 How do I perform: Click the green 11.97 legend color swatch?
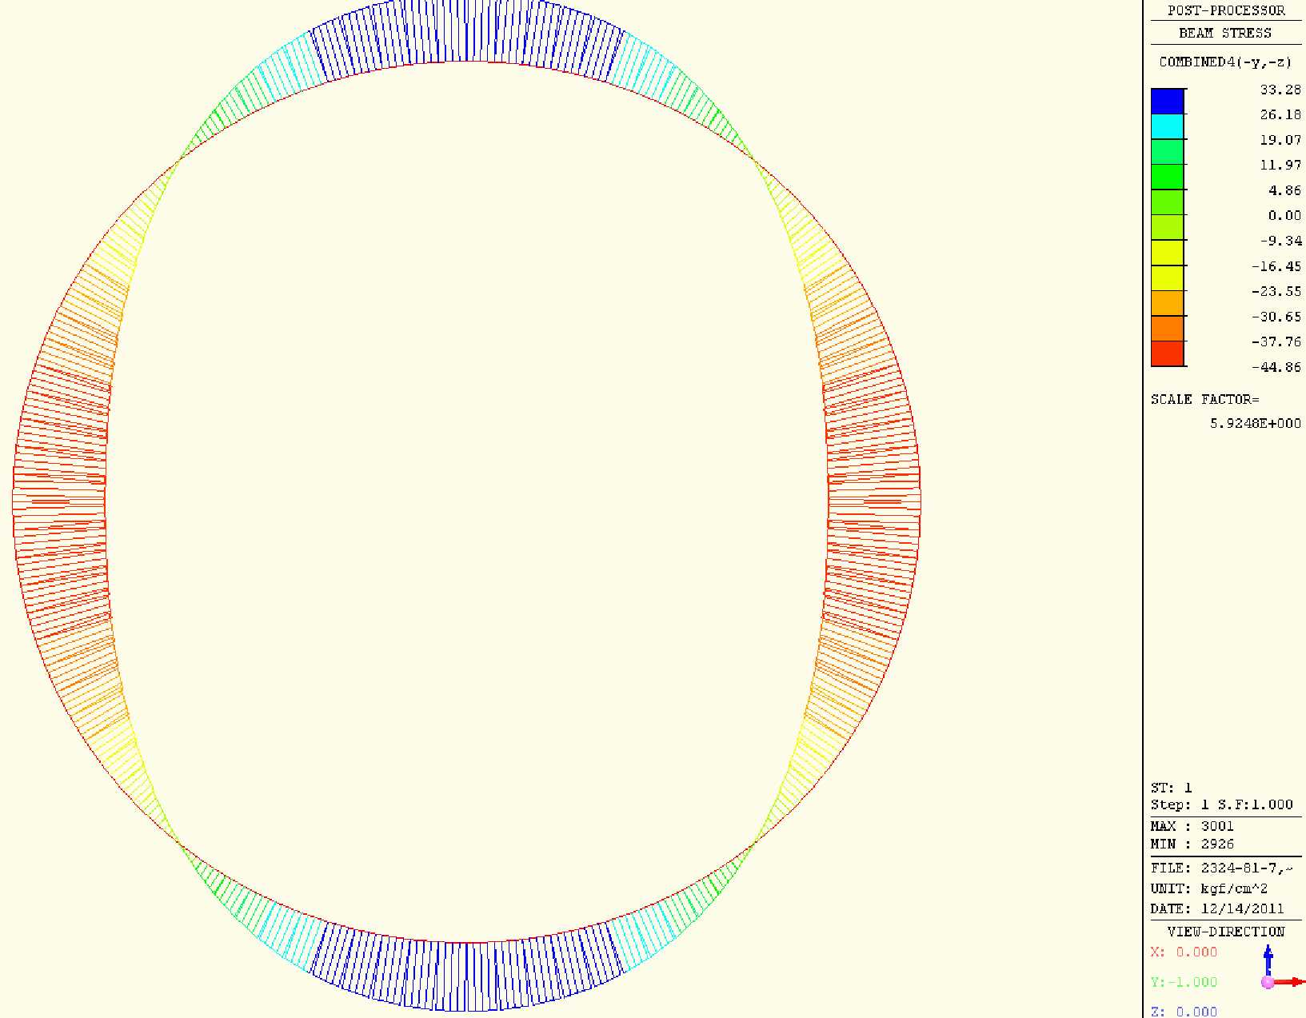[x=1167, y=177]
